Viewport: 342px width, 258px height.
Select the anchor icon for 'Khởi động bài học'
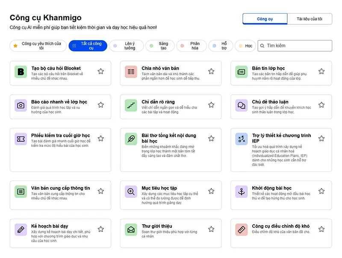241,191
